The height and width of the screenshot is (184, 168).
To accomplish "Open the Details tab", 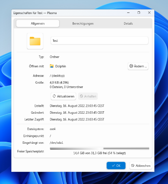I will tap(128, 23).
